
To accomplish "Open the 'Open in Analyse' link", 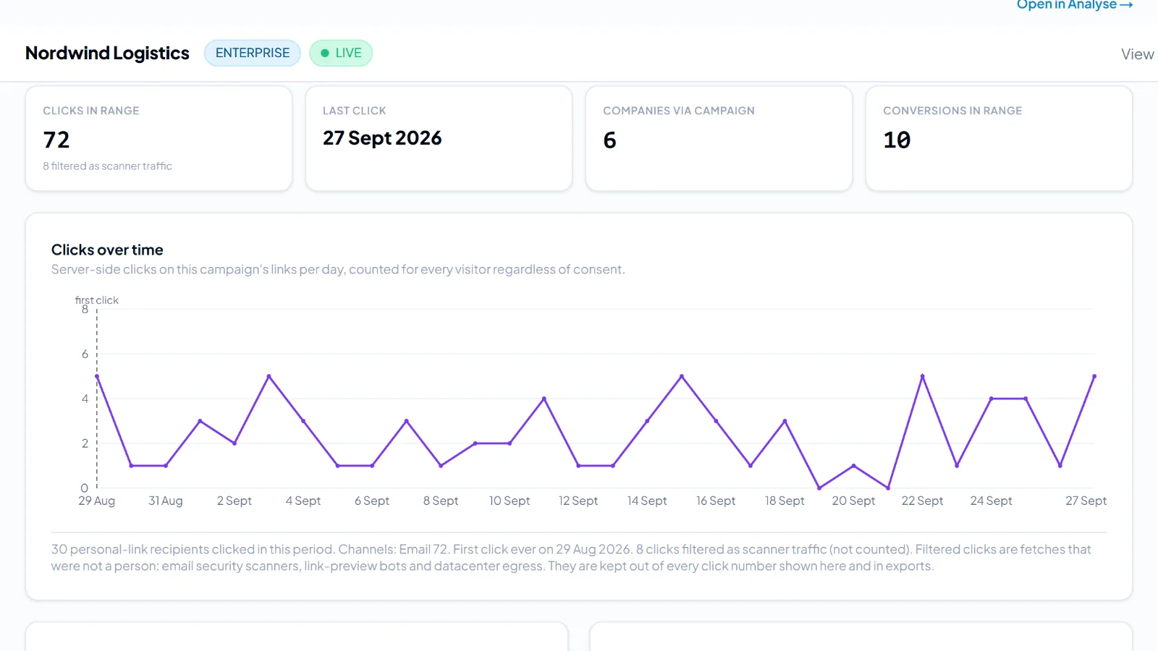I will click(x=1074, y=5).
